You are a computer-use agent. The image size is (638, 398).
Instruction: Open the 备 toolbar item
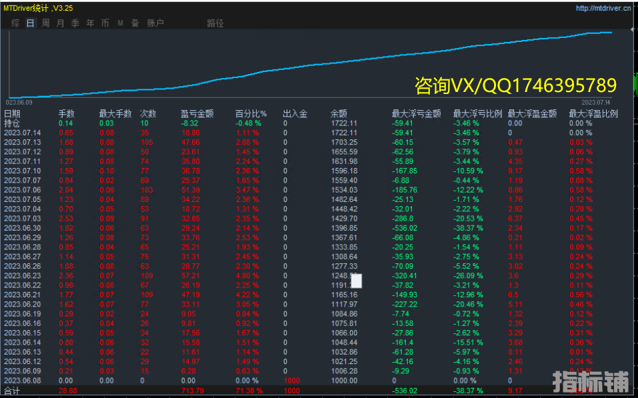coord(135,23)
